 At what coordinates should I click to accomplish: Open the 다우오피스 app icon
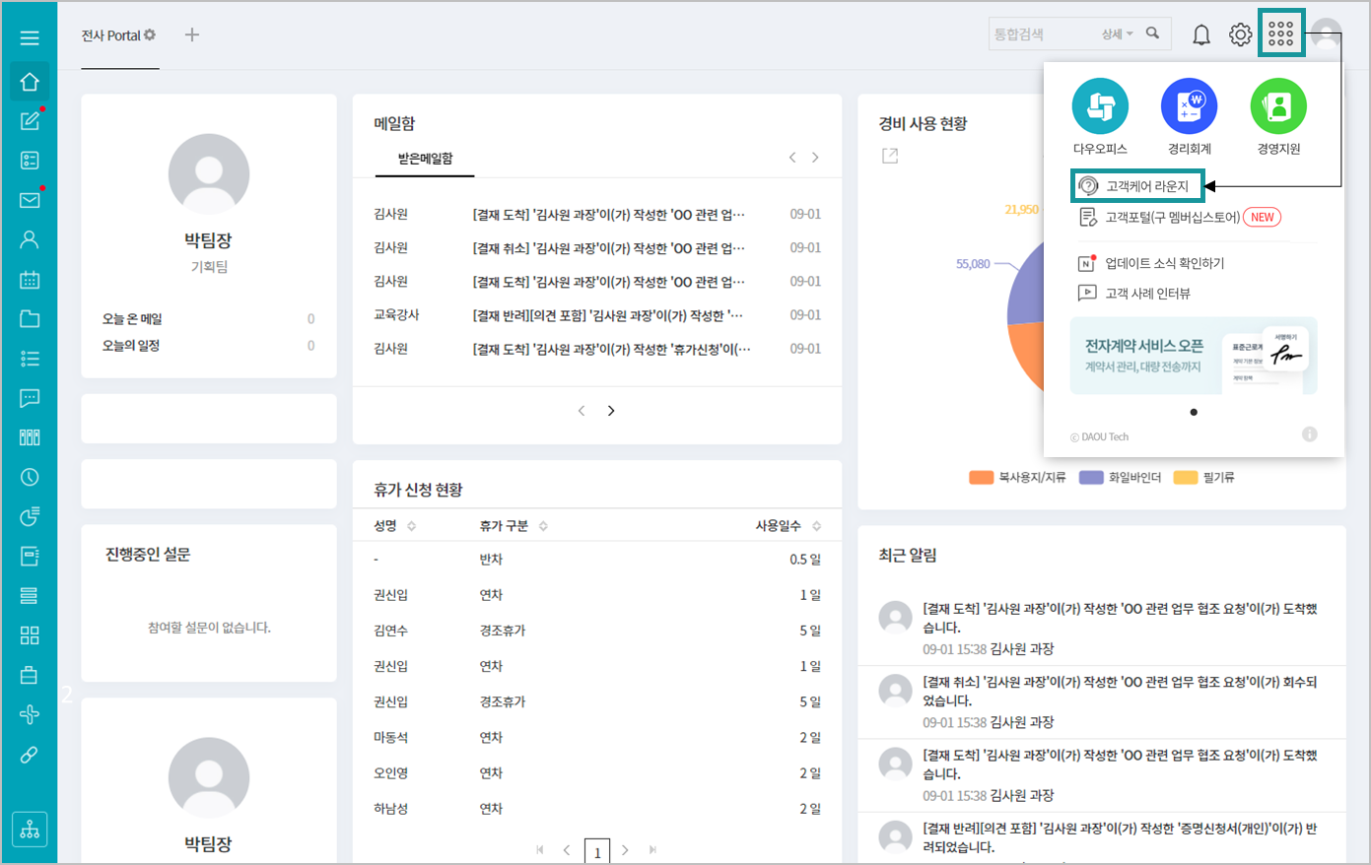[1100, 106]
